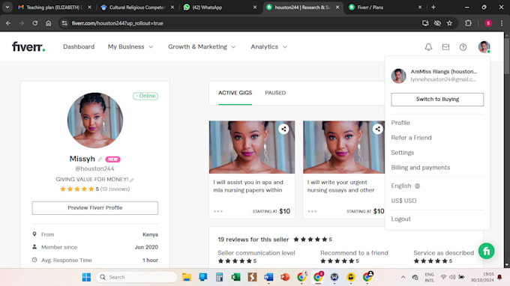Show hidden system tray icons chevron
This screenshot has height=286, width=510.
point(403,277)
